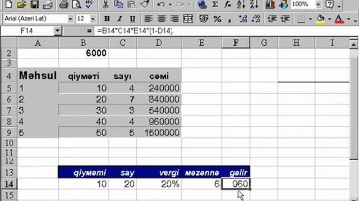The width and height of the screenshot is (359, 201).
Task: Decrease cell indent
Action: [x=272, y=18]
